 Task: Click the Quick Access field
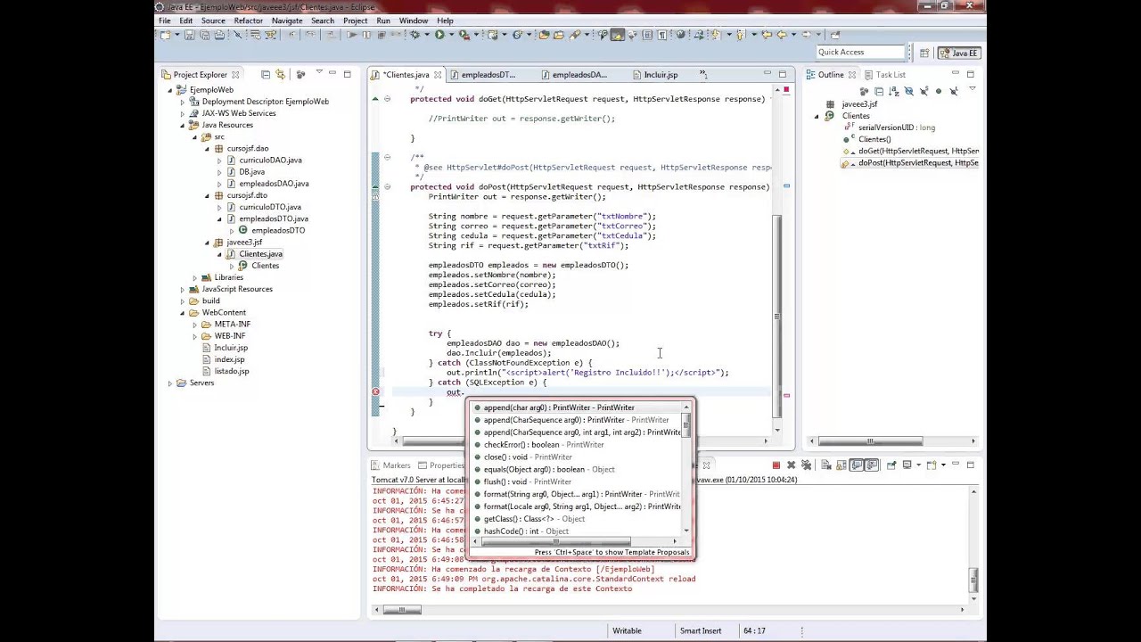click(x=861, y=53)
